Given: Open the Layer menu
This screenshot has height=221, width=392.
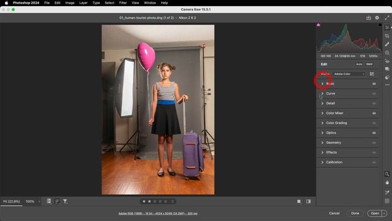Looking at the screenshot, I should 83,2.
